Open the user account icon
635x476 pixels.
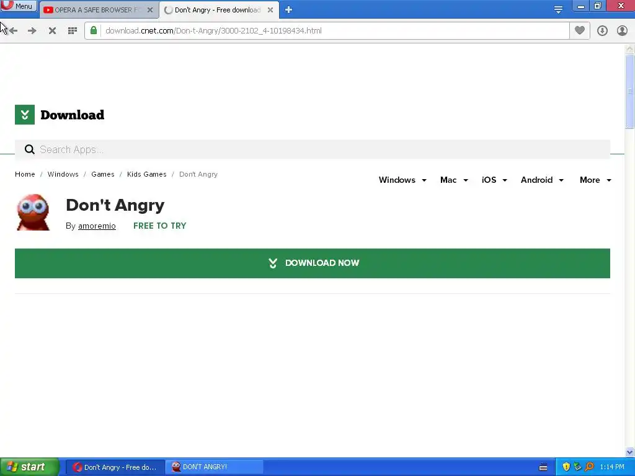[622, 31]
